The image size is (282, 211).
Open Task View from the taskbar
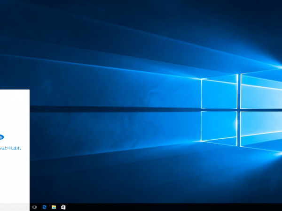34,207
